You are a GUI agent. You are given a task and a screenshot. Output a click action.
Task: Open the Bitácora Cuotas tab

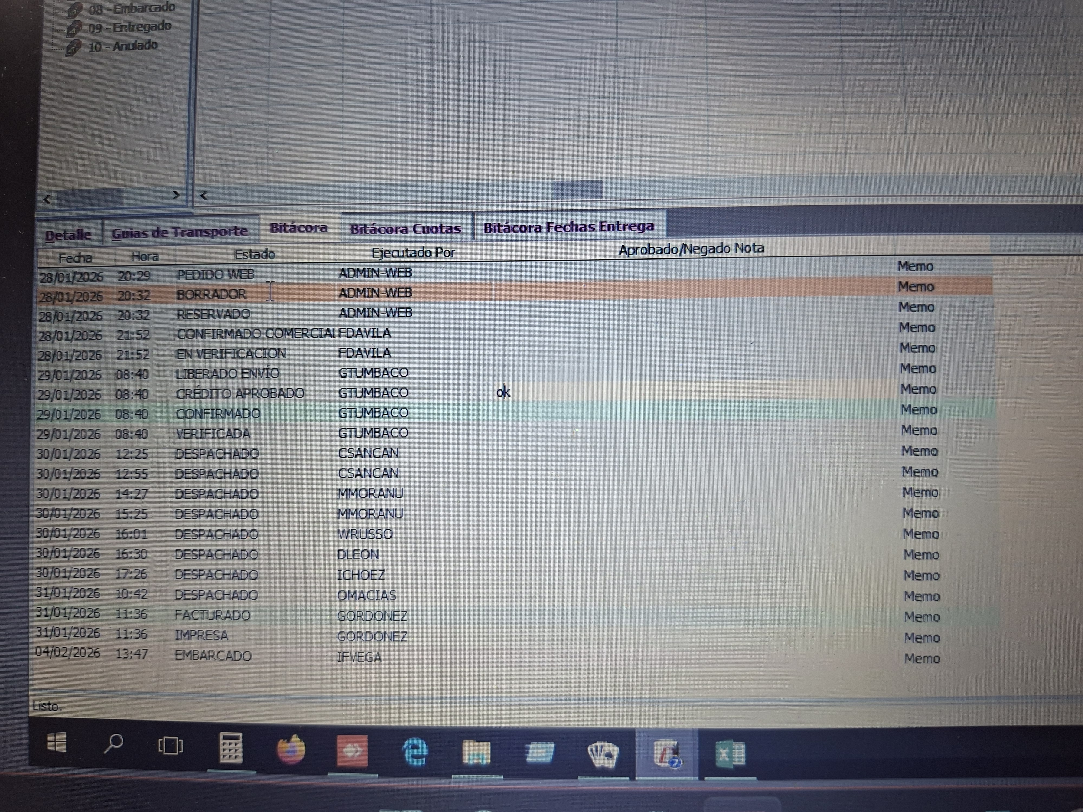[405, 228]
